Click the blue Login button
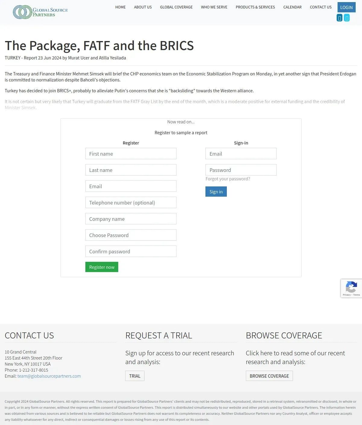362x425 pixels. tap(346, 7)
